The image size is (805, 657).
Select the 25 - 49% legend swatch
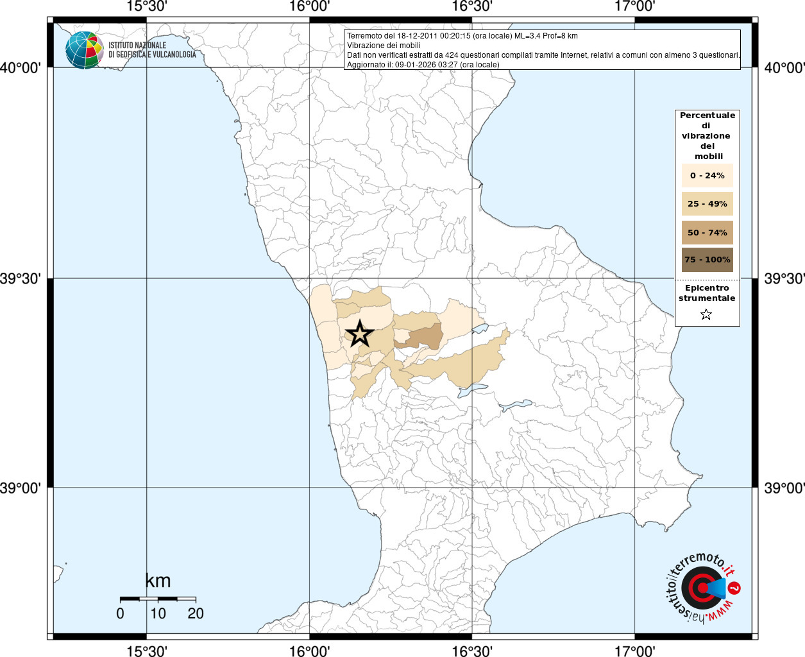click(707, 204)
